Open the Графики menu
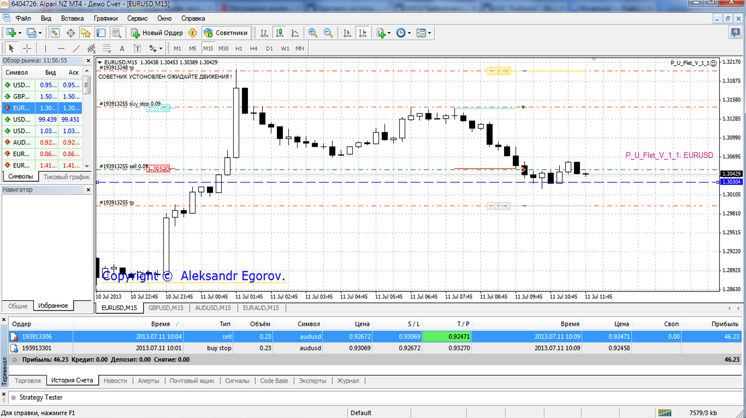This screenshot has height=418, width=746. [105, 18]
